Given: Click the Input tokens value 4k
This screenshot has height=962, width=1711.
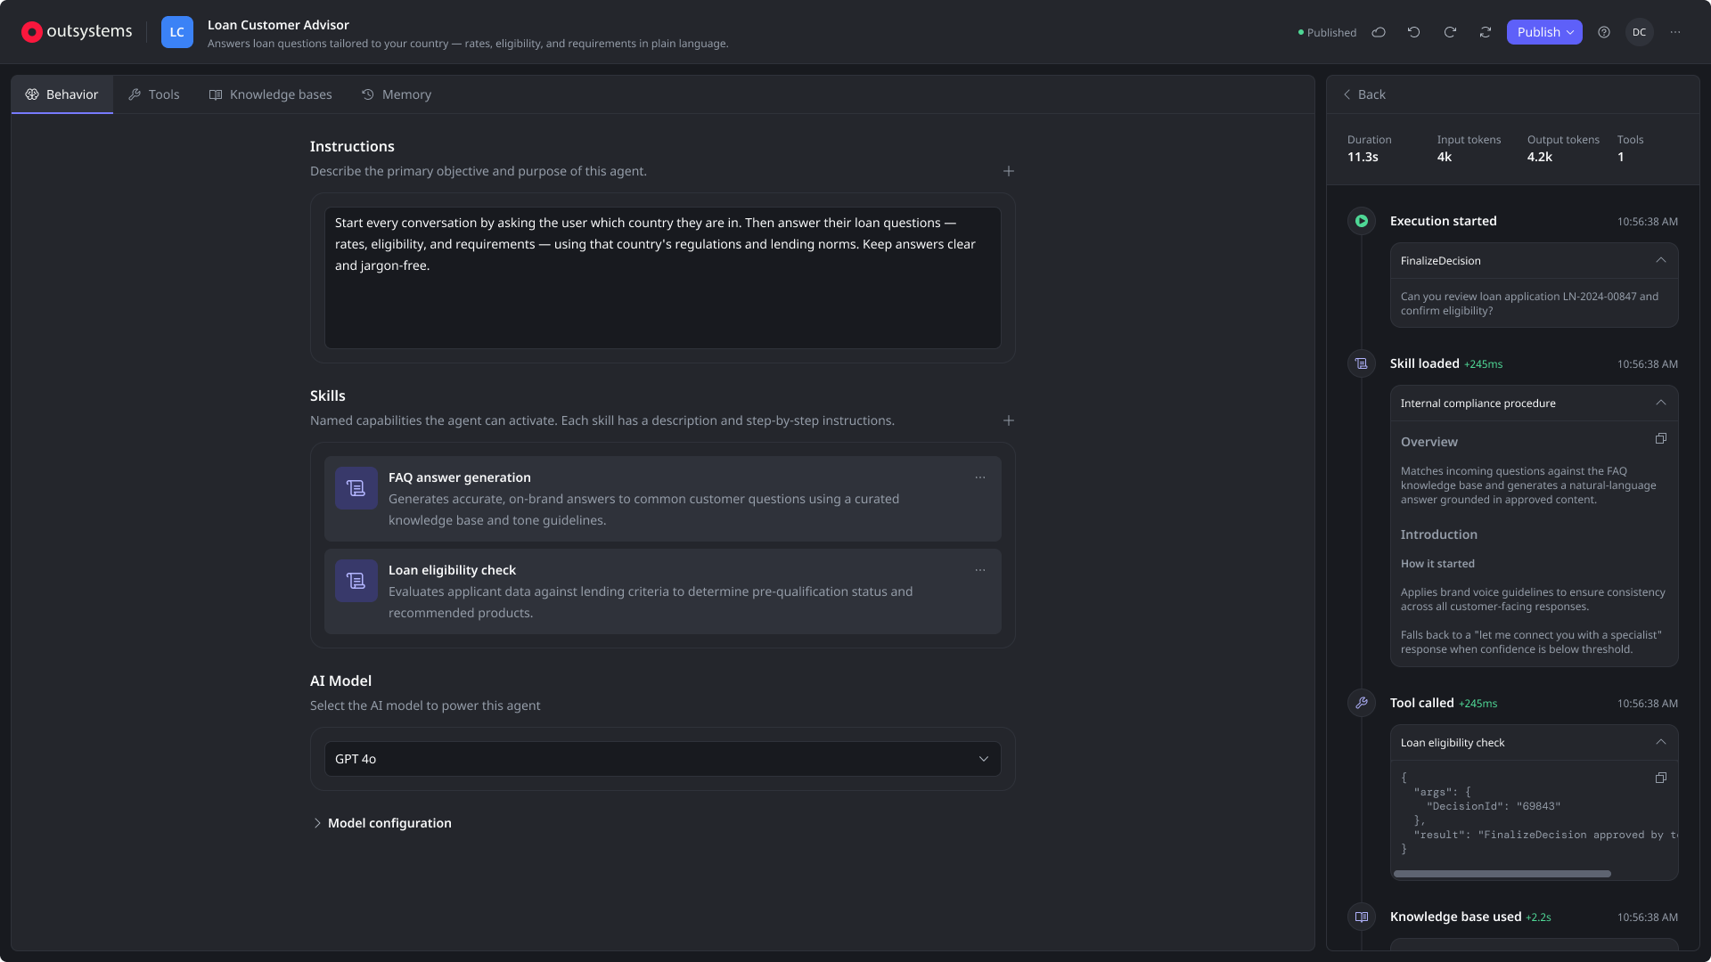Looking at the screenshot, I should click(x=1445, y=157).
